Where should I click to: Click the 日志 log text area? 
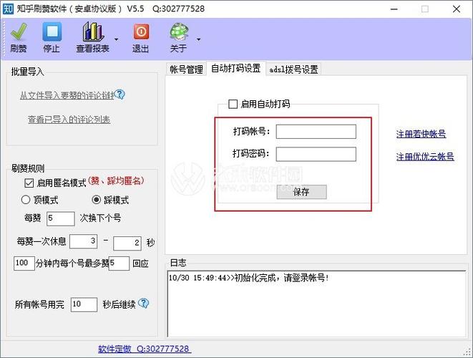316,304
